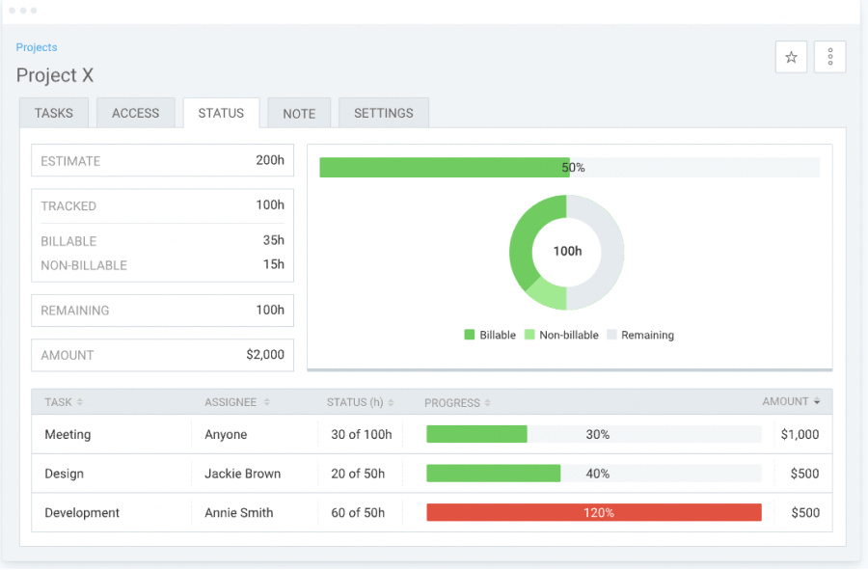Click the REMAINING 100h box
Screen dimensions: 868x570
162,311
